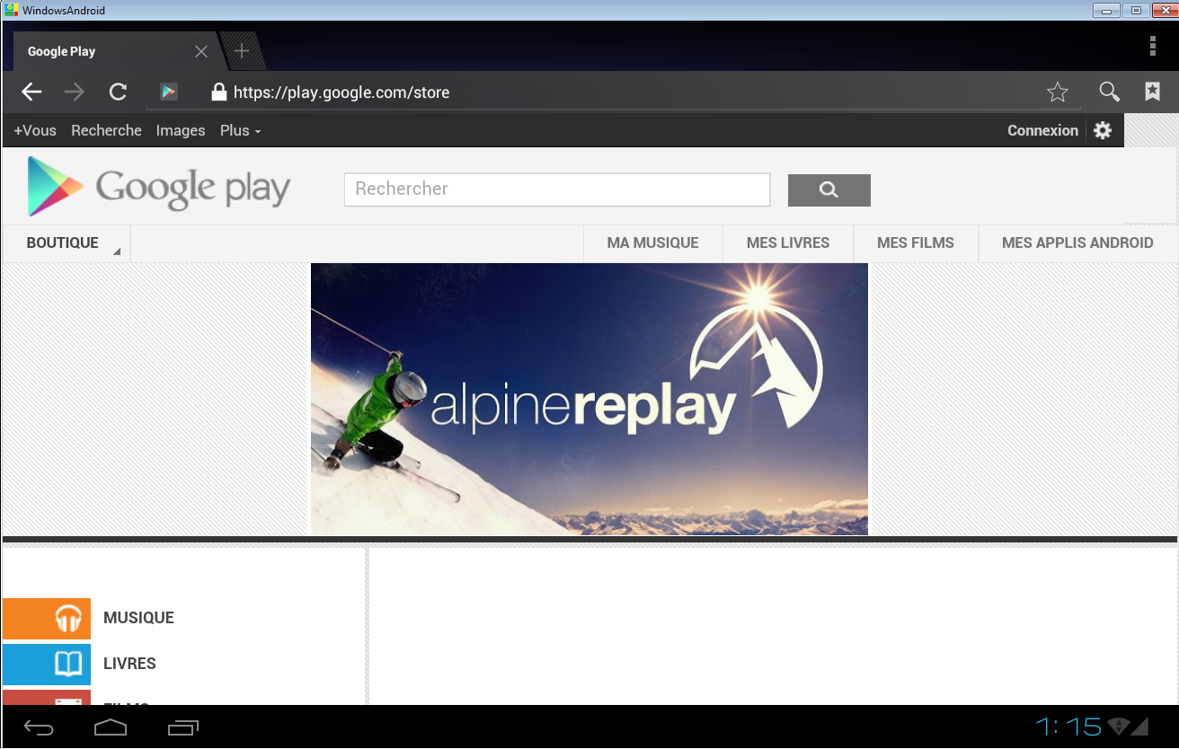Click the address bar URL
Viewport: 1179px width, 749px height.
point(341,92)
